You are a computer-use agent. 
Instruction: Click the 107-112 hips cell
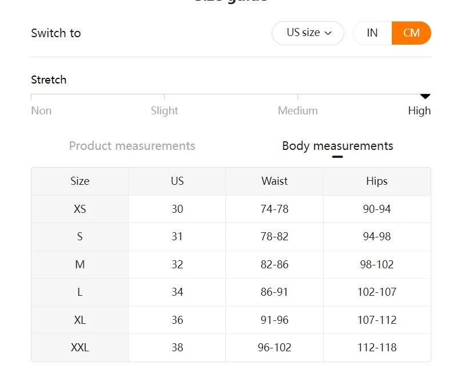click(377, 320)
